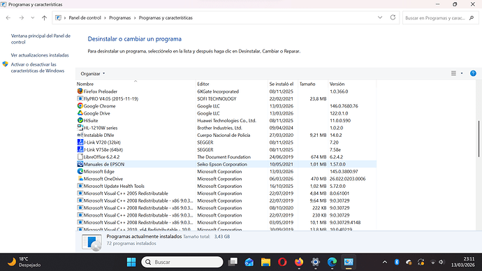
Task: Open Firefox from the taskbar
Action: (x=299, y=262)
